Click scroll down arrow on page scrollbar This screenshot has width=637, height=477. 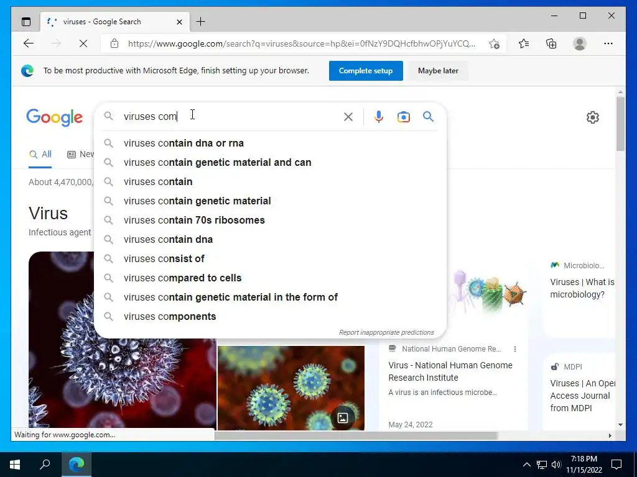click(620, 425)
